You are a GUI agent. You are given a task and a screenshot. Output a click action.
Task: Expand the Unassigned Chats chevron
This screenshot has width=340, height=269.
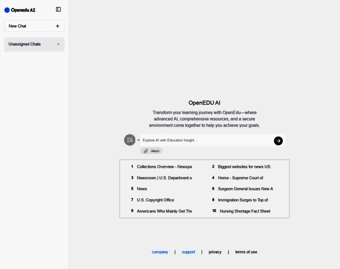(58, 44)
